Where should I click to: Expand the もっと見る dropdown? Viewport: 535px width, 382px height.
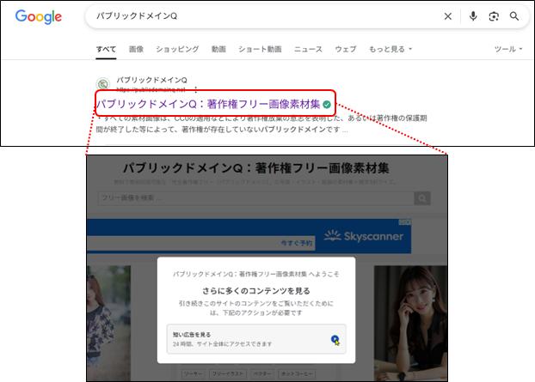click(x=390, y=50)
